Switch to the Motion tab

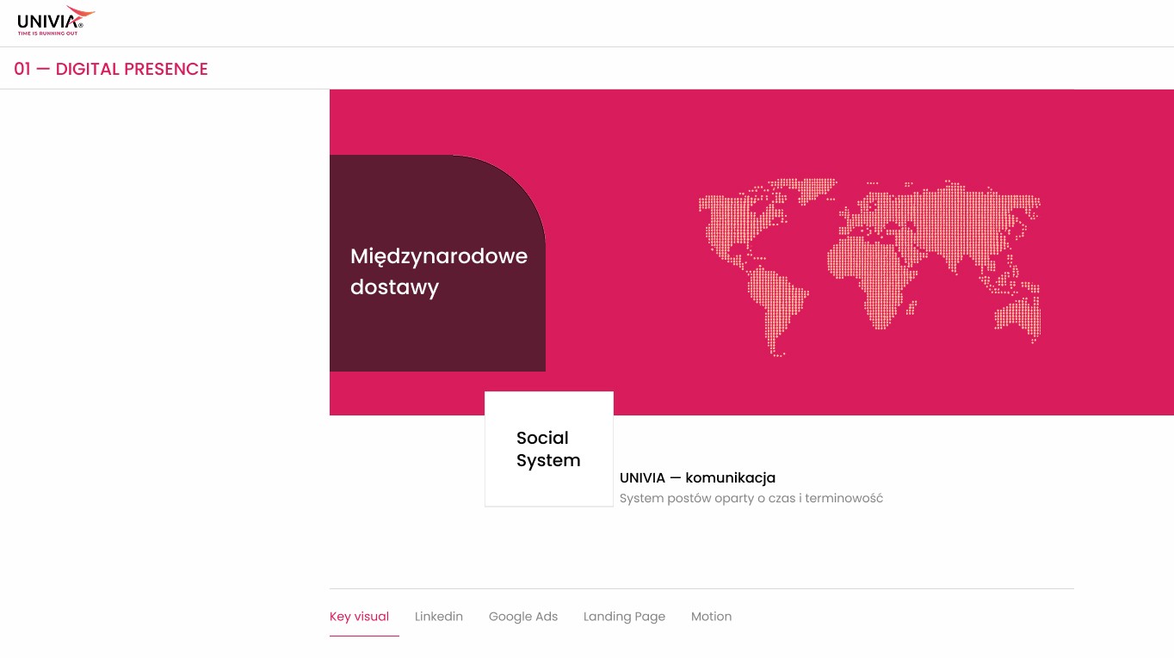[711, 617]
